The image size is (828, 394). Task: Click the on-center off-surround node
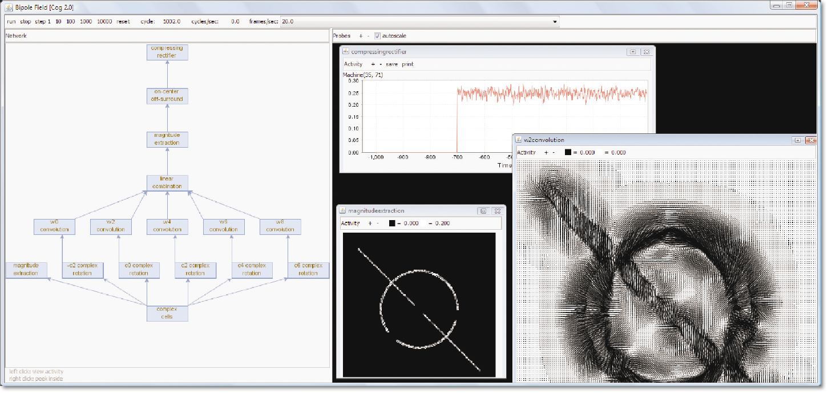click(167, 96)
